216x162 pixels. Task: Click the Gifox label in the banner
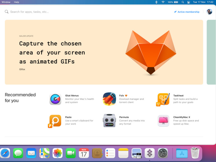[x=22, y=69]
